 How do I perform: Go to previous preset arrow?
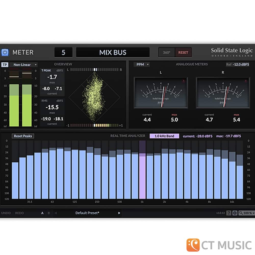point(56,213)
